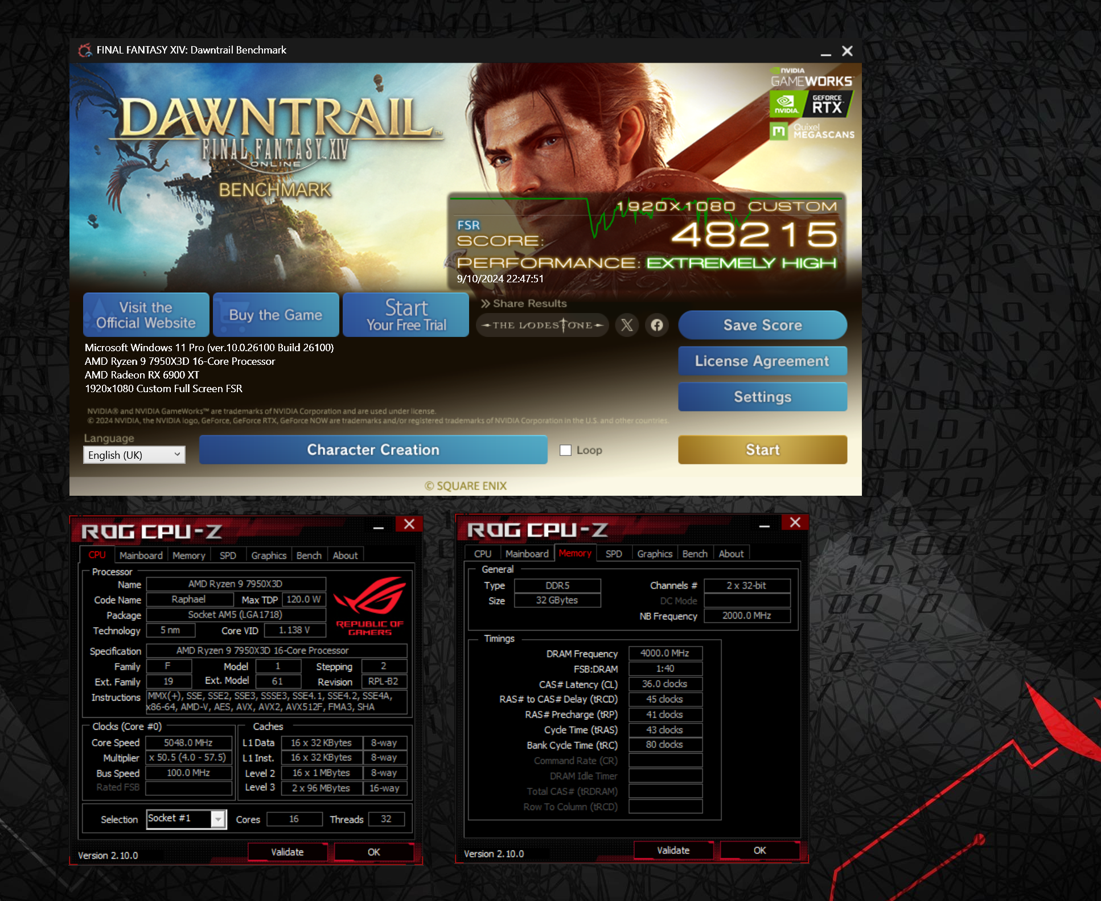The image size is (1101, 901).
Task: Close the Dawntrail Benchmark window
Action: point(847,51)
